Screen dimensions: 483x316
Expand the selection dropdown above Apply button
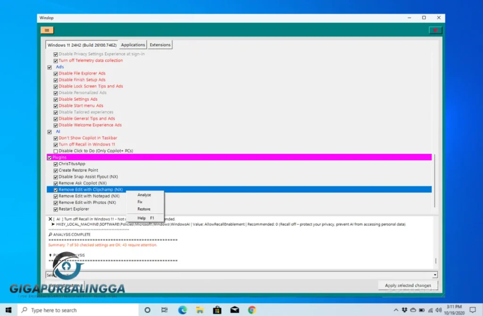click(x=434, y=275)
